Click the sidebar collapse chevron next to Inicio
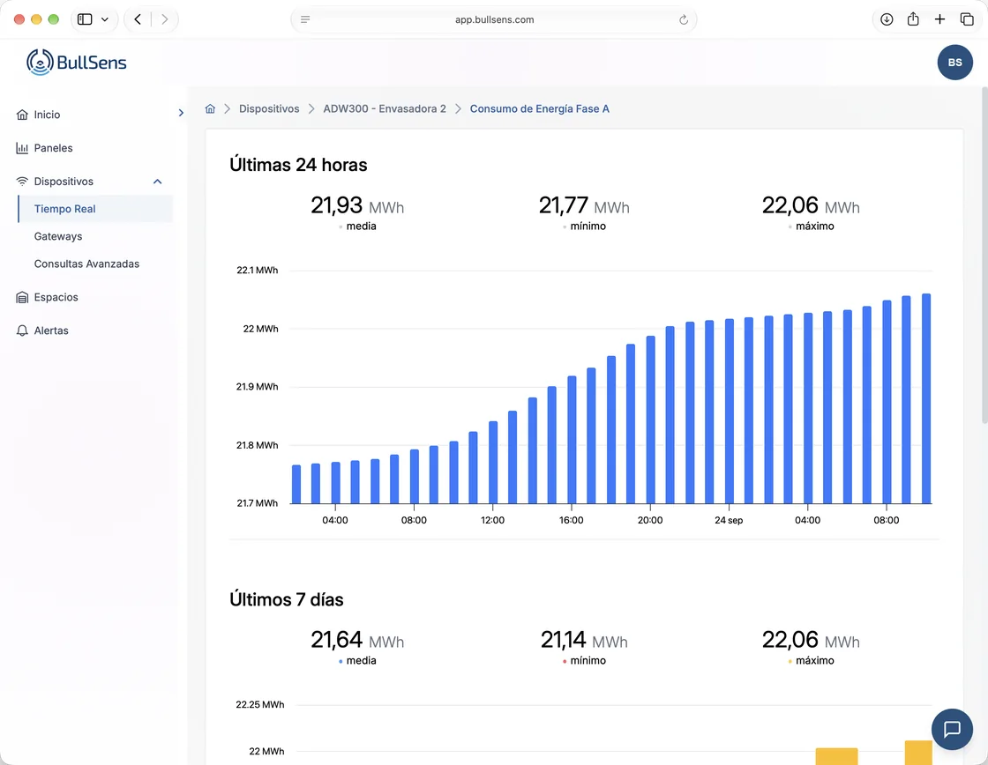988x765 pixels. point(181,113)
